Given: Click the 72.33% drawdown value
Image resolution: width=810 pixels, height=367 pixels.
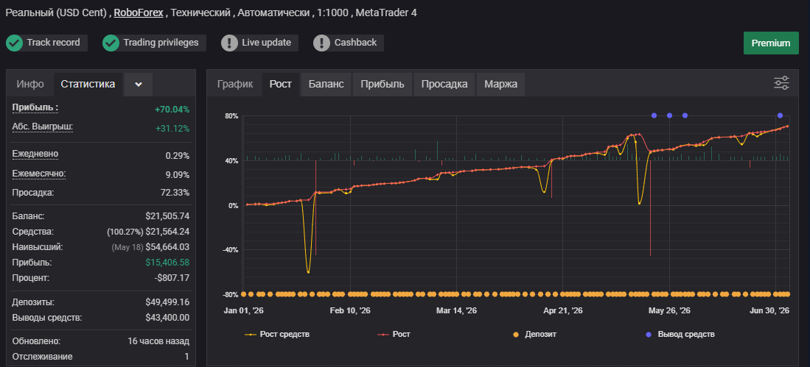Looking at the screenshot, I should point(175,193).
